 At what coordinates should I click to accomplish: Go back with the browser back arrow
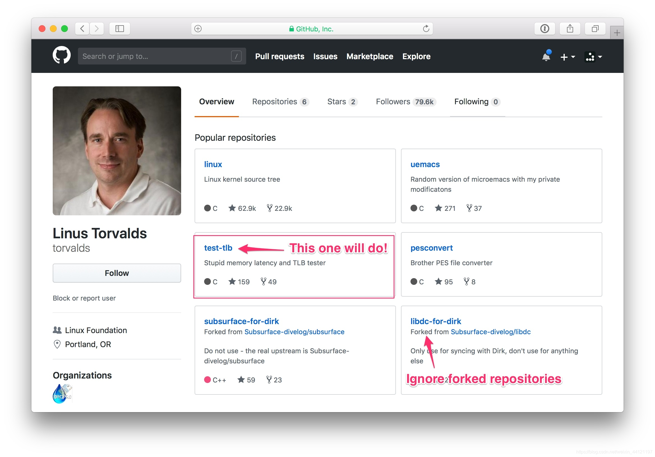pos(82,29)
